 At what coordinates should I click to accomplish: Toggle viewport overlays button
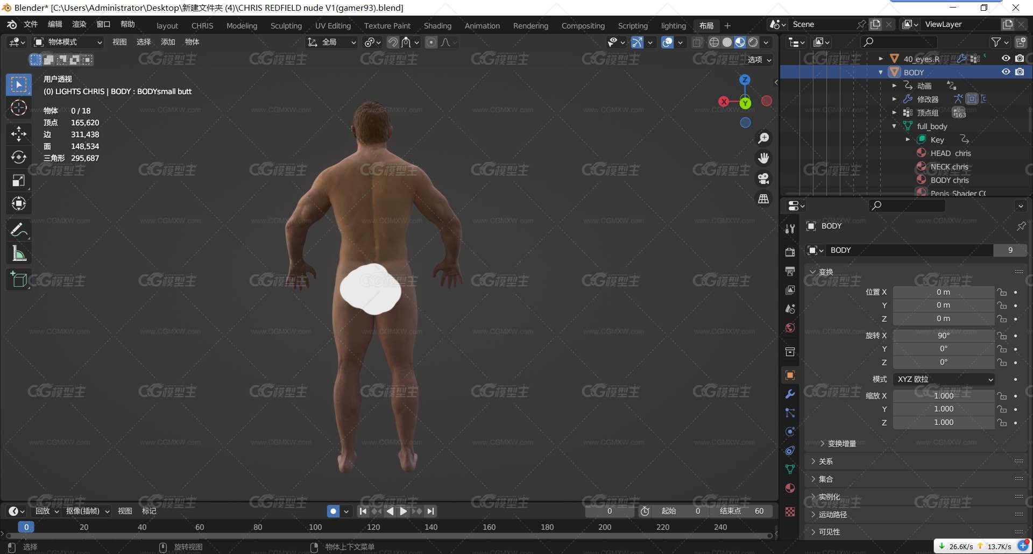point(667,42)
